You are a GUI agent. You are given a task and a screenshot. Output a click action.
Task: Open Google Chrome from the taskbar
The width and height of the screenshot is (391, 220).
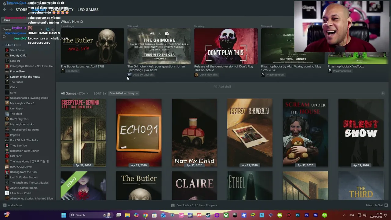pos(145,215)
